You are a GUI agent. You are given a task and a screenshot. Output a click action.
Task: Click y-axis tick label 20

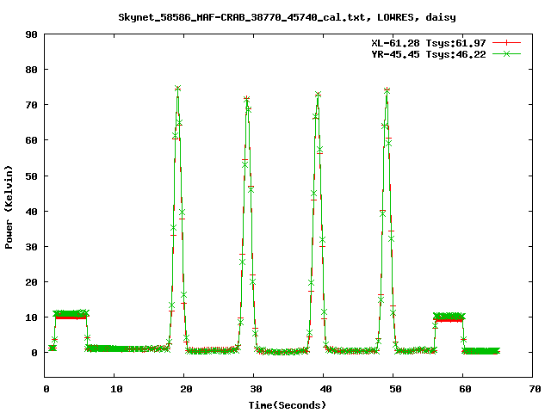click(31, 282)
